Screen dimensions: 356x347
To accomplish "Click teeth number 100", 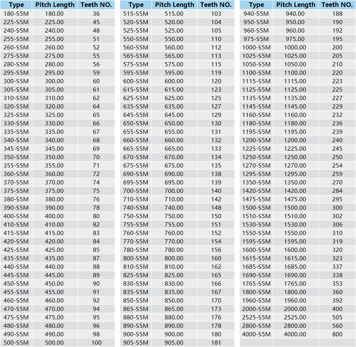I will (96, 343).
